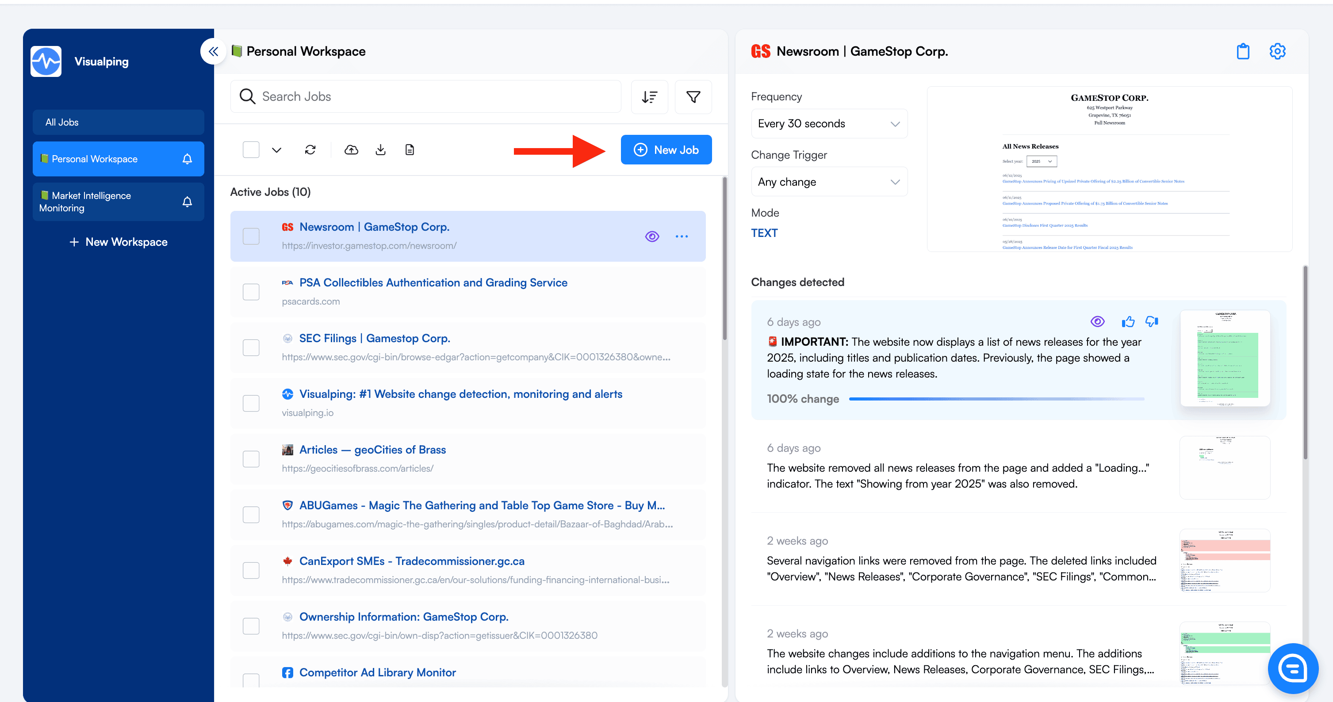The image size is (1333, 702).
Task: Focus the Search Jobs input field
Action: coord(425,97)
